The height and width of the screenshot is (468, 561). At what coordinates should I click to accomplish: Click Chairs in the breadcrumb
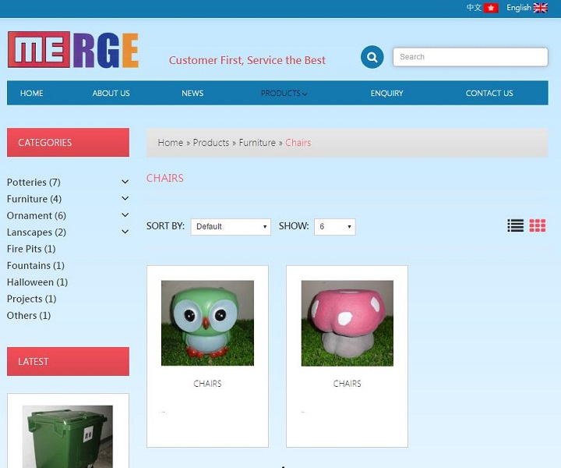pos(298,143)
